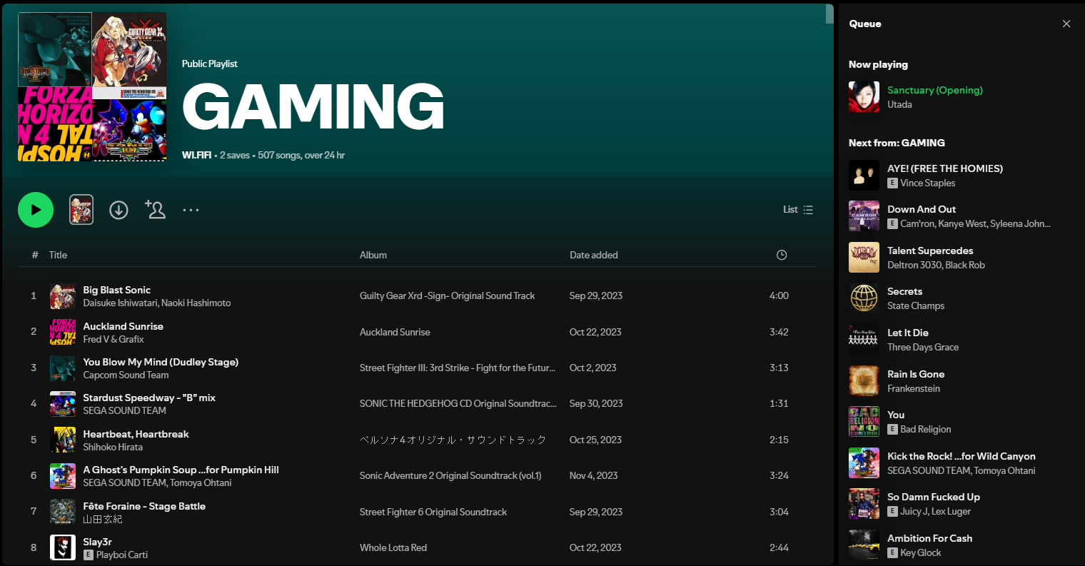The height and width of the screenshot is (566, 1085).
Task: Open SEGA SOUND TEAM under Stardust Speedway
Action: point(124,410)
